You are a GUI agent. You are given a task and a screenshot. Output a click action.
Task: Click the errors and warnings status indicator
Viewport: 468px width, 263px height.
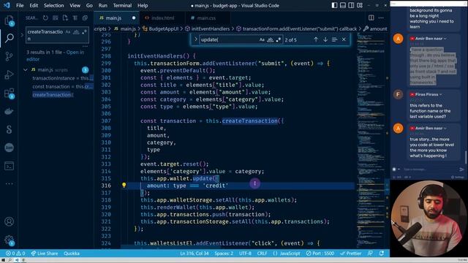coord(15,254)
